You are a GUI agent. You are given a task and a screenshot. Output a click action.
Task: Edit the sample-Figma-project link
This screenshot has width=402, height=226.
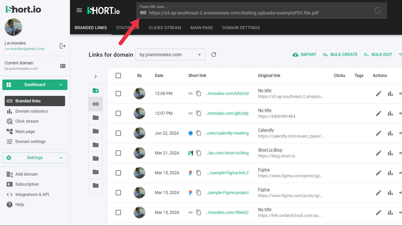pyautogui.click(x=378, y=193)
